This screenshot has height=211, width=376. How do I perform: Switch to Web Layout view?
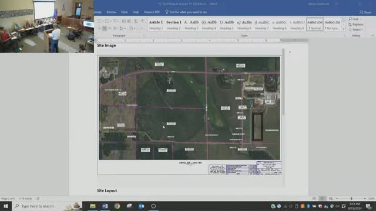click(x=331, y=199)
